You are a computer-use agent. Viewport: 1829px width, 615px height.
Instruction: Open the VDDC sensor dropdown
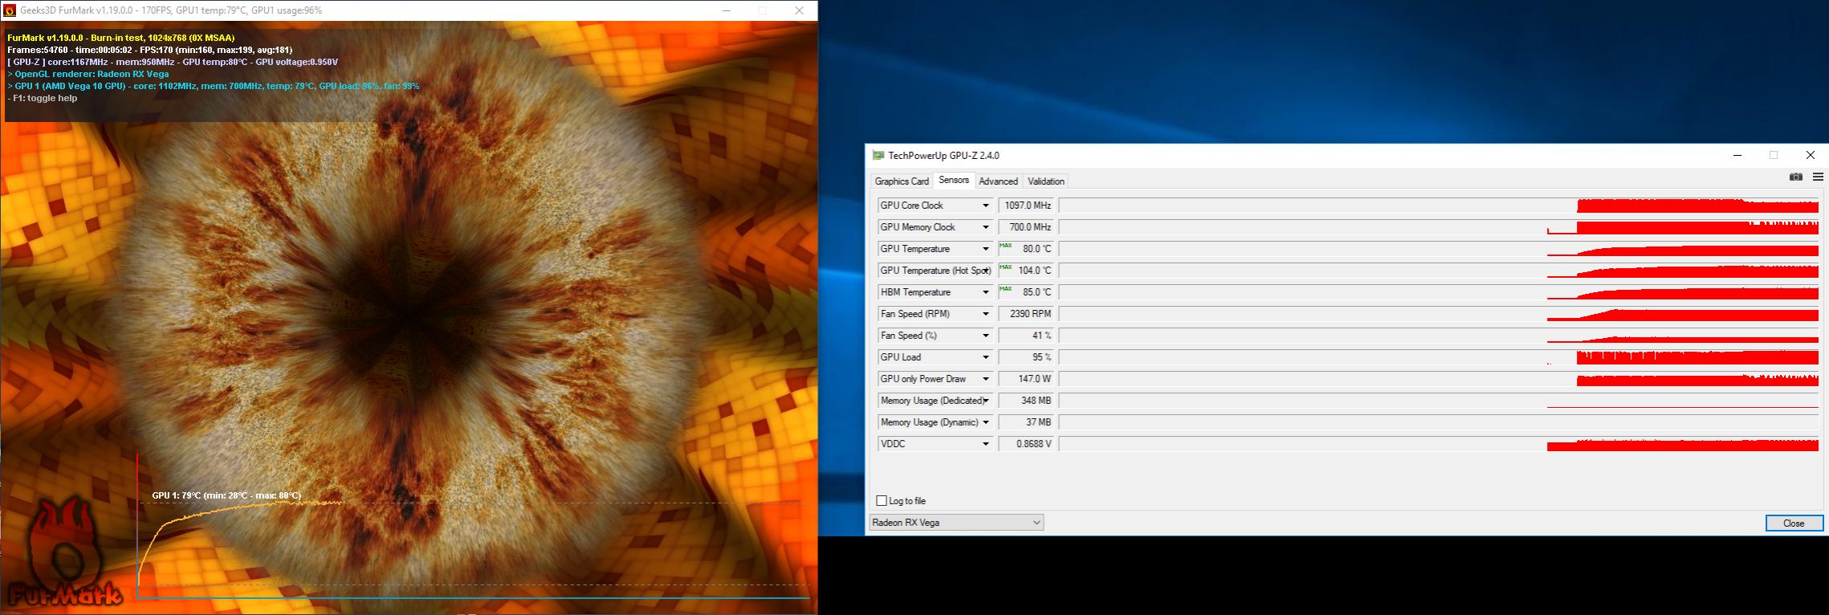(986, 444)
